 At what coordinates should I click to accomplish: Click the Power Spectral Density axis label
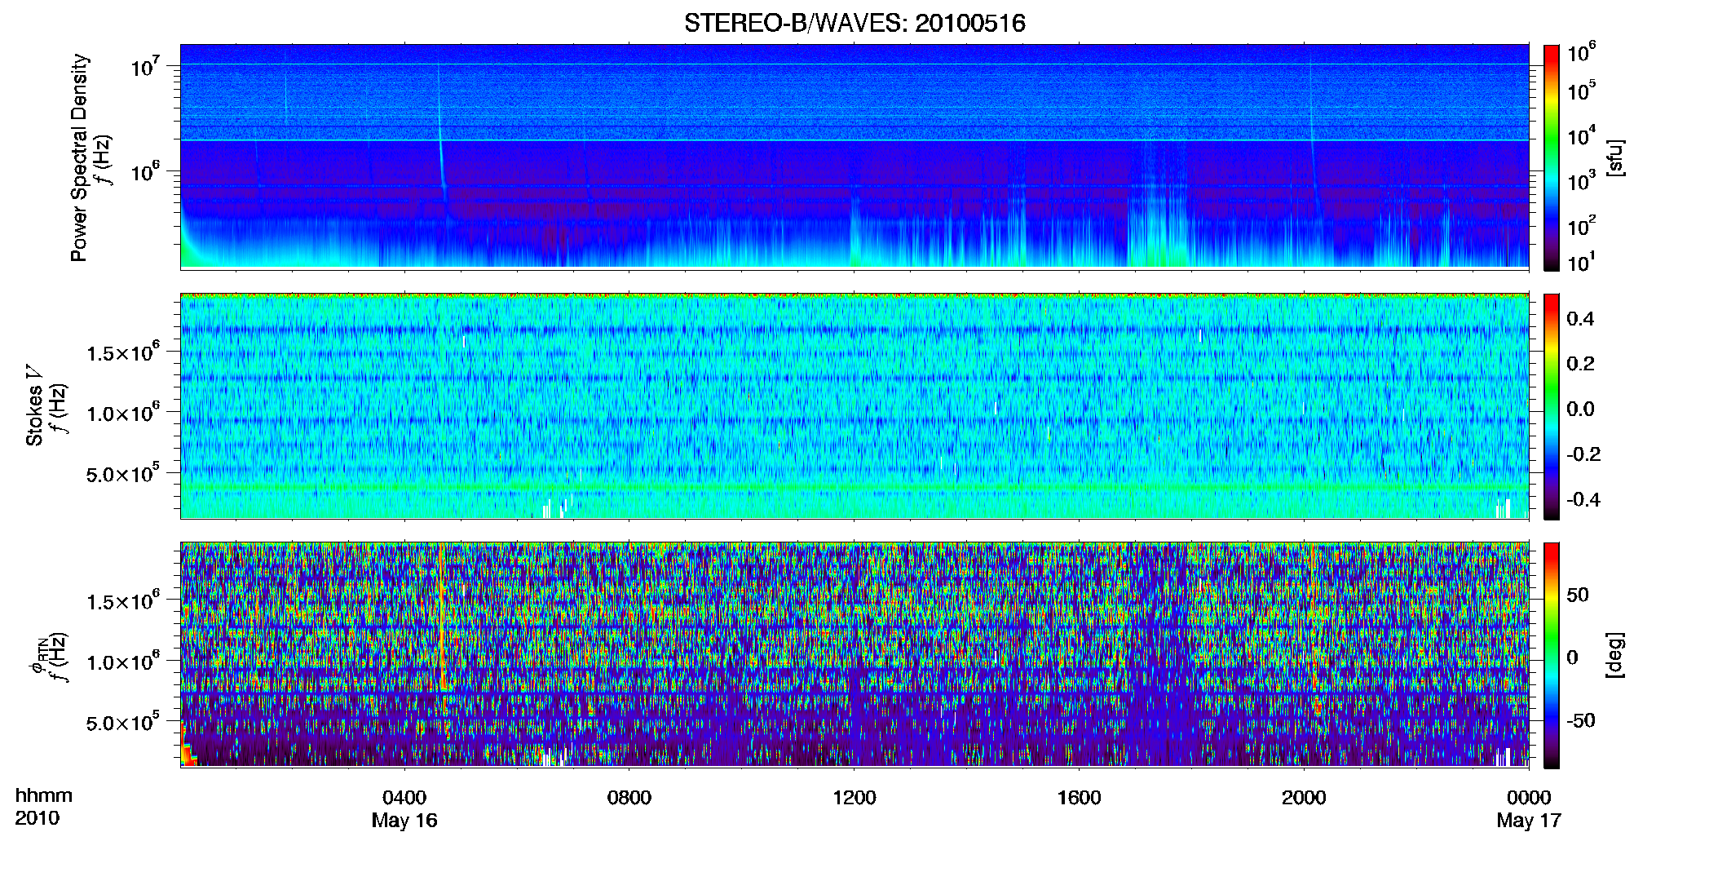[x=79, y=157]
